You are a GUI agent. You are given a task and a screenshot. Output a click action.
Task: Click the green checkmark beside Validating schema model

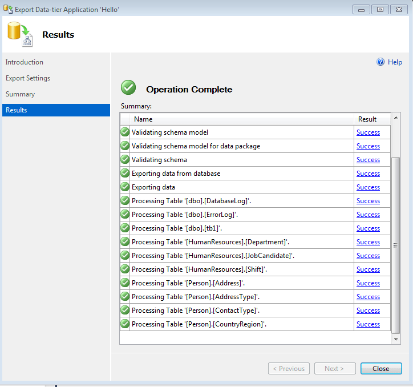(x=125, y=132)
